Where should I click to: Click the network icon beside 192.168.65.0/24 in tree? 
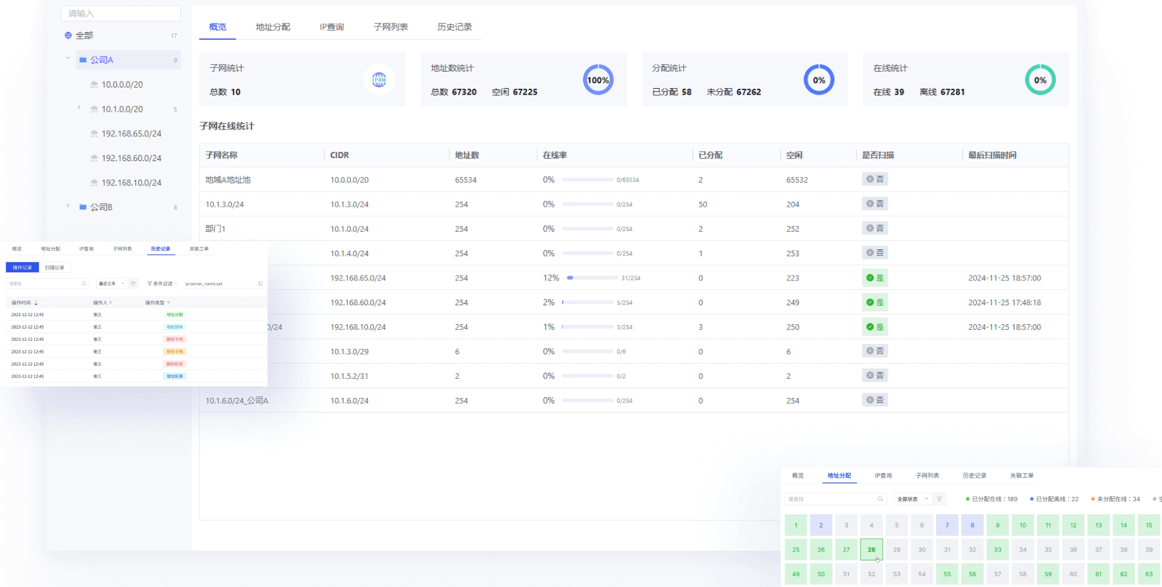94,134
